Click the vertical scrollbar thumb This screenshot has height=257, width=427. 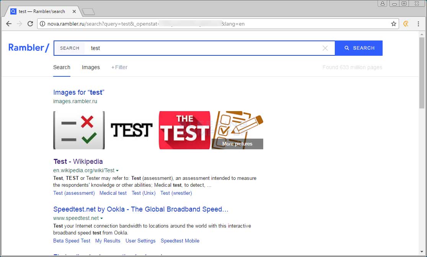(422, 73)
